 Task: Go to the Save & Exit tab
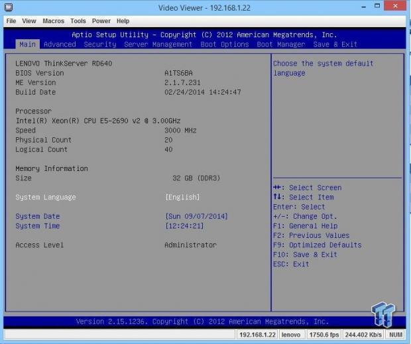coord(335,44)
